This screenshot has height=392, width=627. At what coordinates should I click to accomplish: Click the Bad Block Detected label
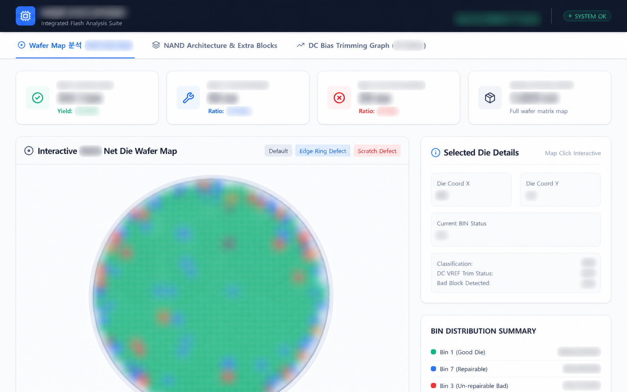tap(464, 283)
